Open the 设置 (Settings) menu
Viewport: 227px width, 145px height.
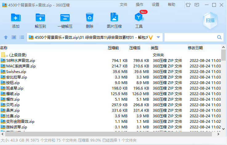pos(156,5)
